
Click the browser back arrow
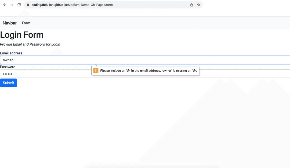(x=5, y=5)
